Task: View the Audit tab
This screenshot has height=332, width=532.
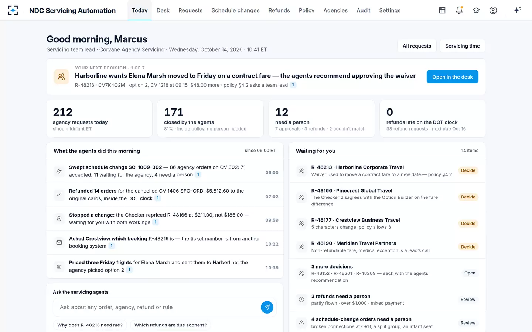Action: pyautogui.click(x=364, y=10)
